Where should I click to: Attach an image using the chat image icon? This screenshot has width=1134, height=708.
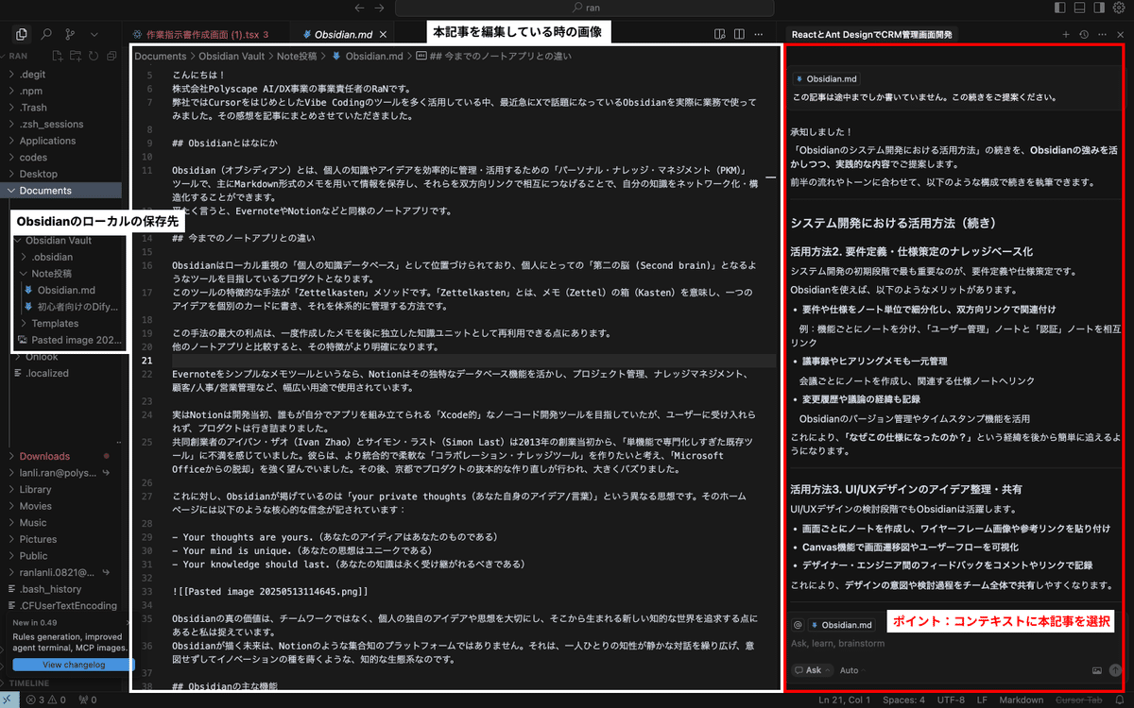(x=1098, y=668)
